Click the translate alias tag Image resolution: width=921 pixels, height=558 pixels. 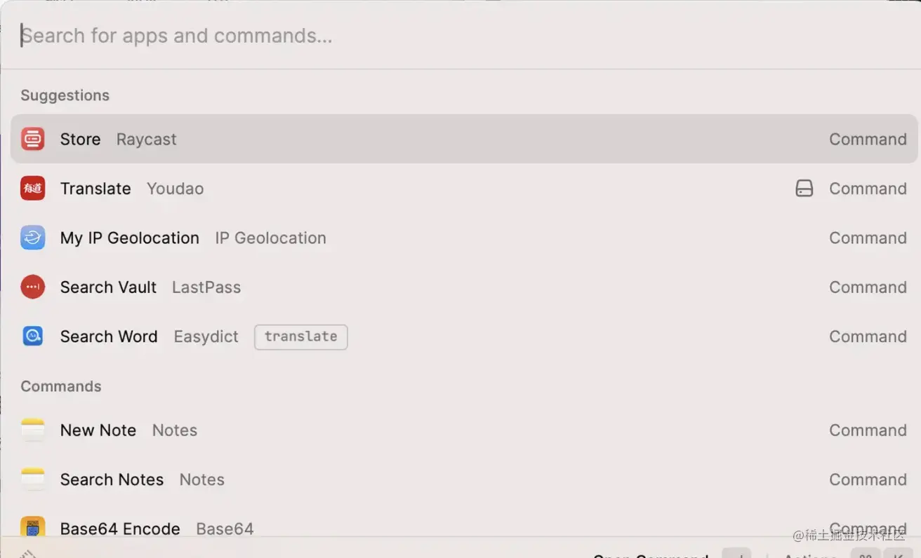coord(301,336)
